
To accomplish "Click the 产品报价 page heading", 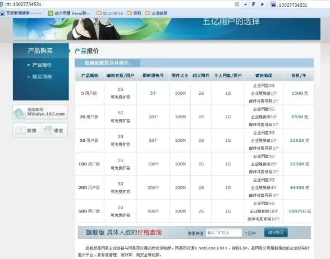I will (x=86, y=51).
